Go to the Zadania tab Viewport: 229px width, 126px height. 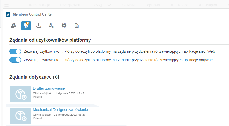pyautogui.click(x=128, y=5)
